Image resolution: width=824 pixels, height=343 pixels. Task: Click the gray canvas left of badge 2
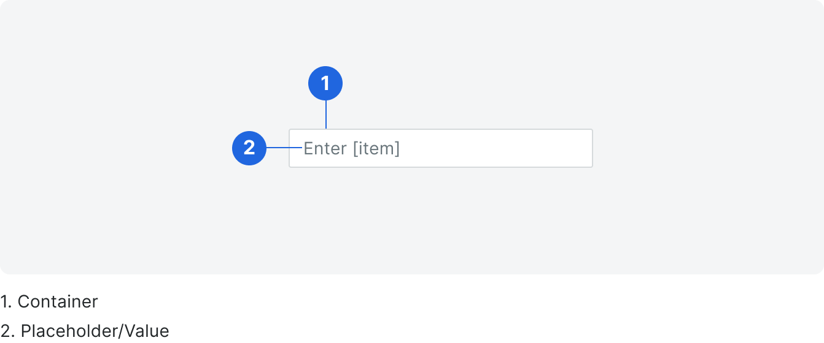pyautogui.click(x=117, y=148)
